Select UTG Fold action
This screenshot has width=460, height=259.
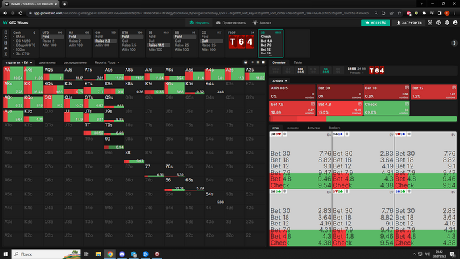(x=53, y=37)
